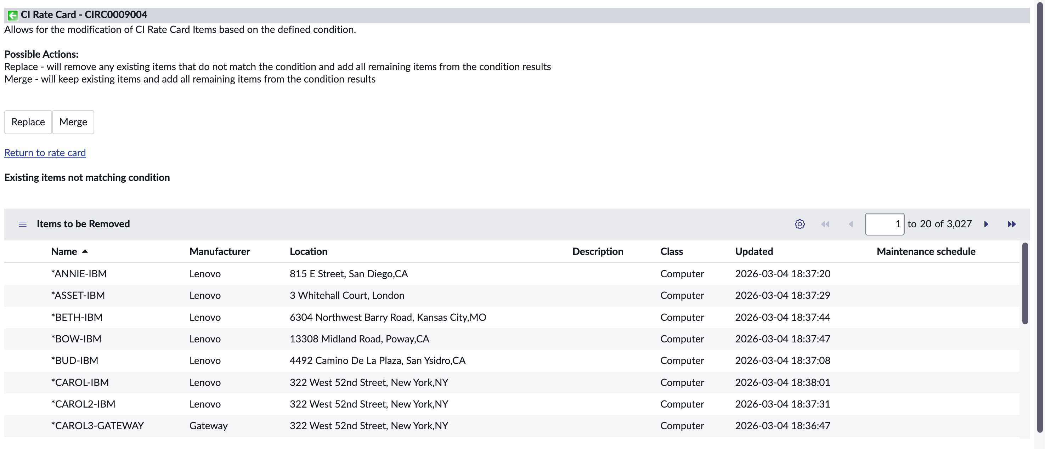Screen dimensions: 1045x449
Task: Go to the first page of results
Action: coord(825,224)
